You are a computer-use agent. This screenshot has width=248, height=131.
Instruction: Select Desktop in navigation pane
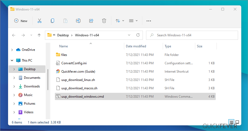point(30,69)
